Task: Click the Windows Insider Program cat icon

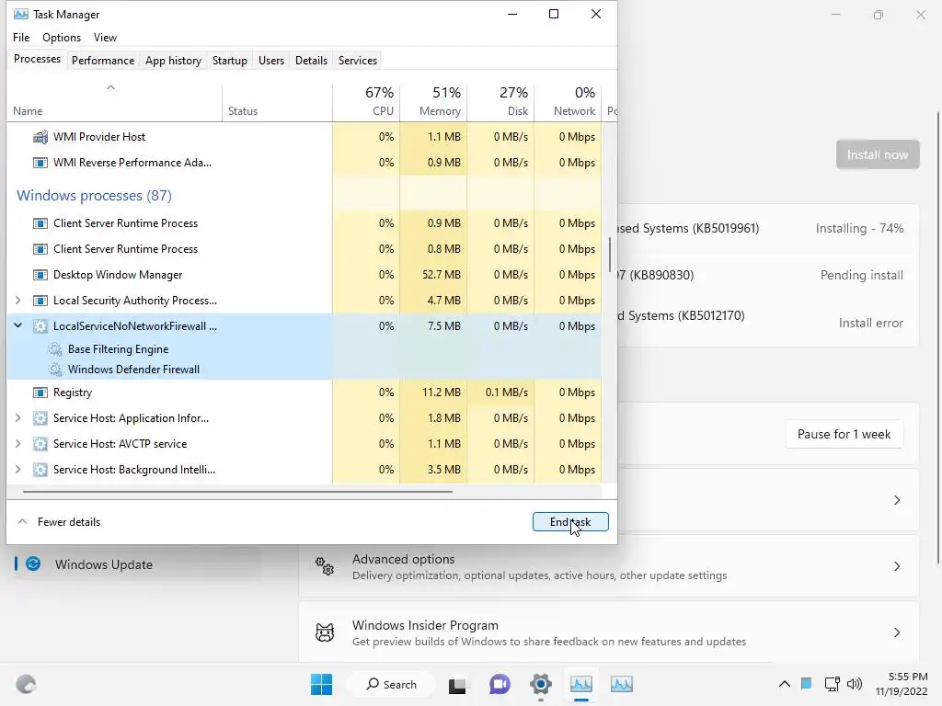Action: (325, 632)
